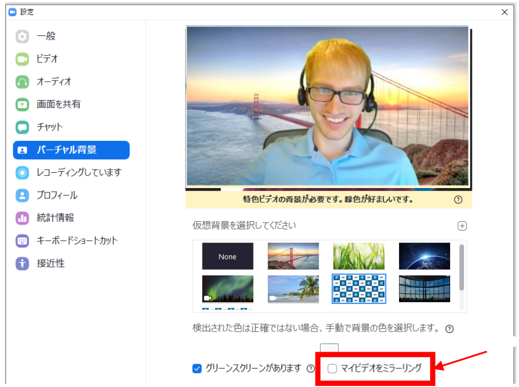519x387 pixels.
Task: Open キーボードショートカット section
Action: pos(71,241)
